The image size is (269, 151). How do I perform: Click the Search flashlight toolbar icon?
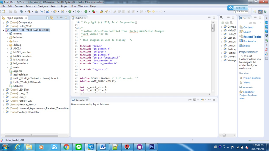pyautogui.click(x=106, y=11)
